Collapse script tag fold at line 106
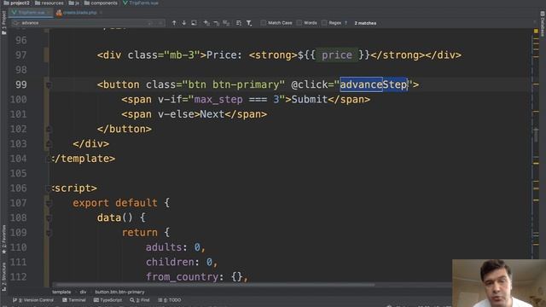 tap(49, 188)
